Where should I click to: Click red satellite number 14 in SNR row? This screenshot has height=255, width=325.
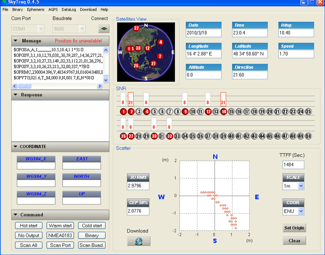click(x=224, y=111)
